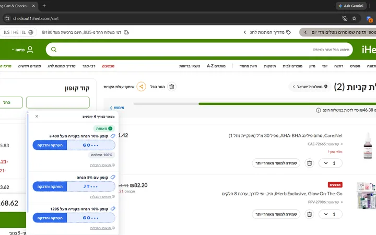Open terms link under 5% coupon

pyautogui.click(x=102, y=197)
